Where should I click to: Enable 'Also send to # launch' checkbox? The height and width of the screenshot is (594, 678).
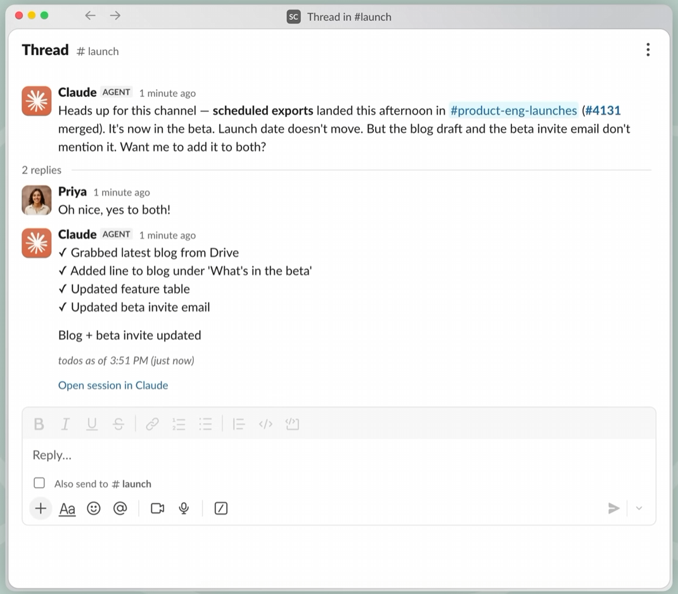39,483
